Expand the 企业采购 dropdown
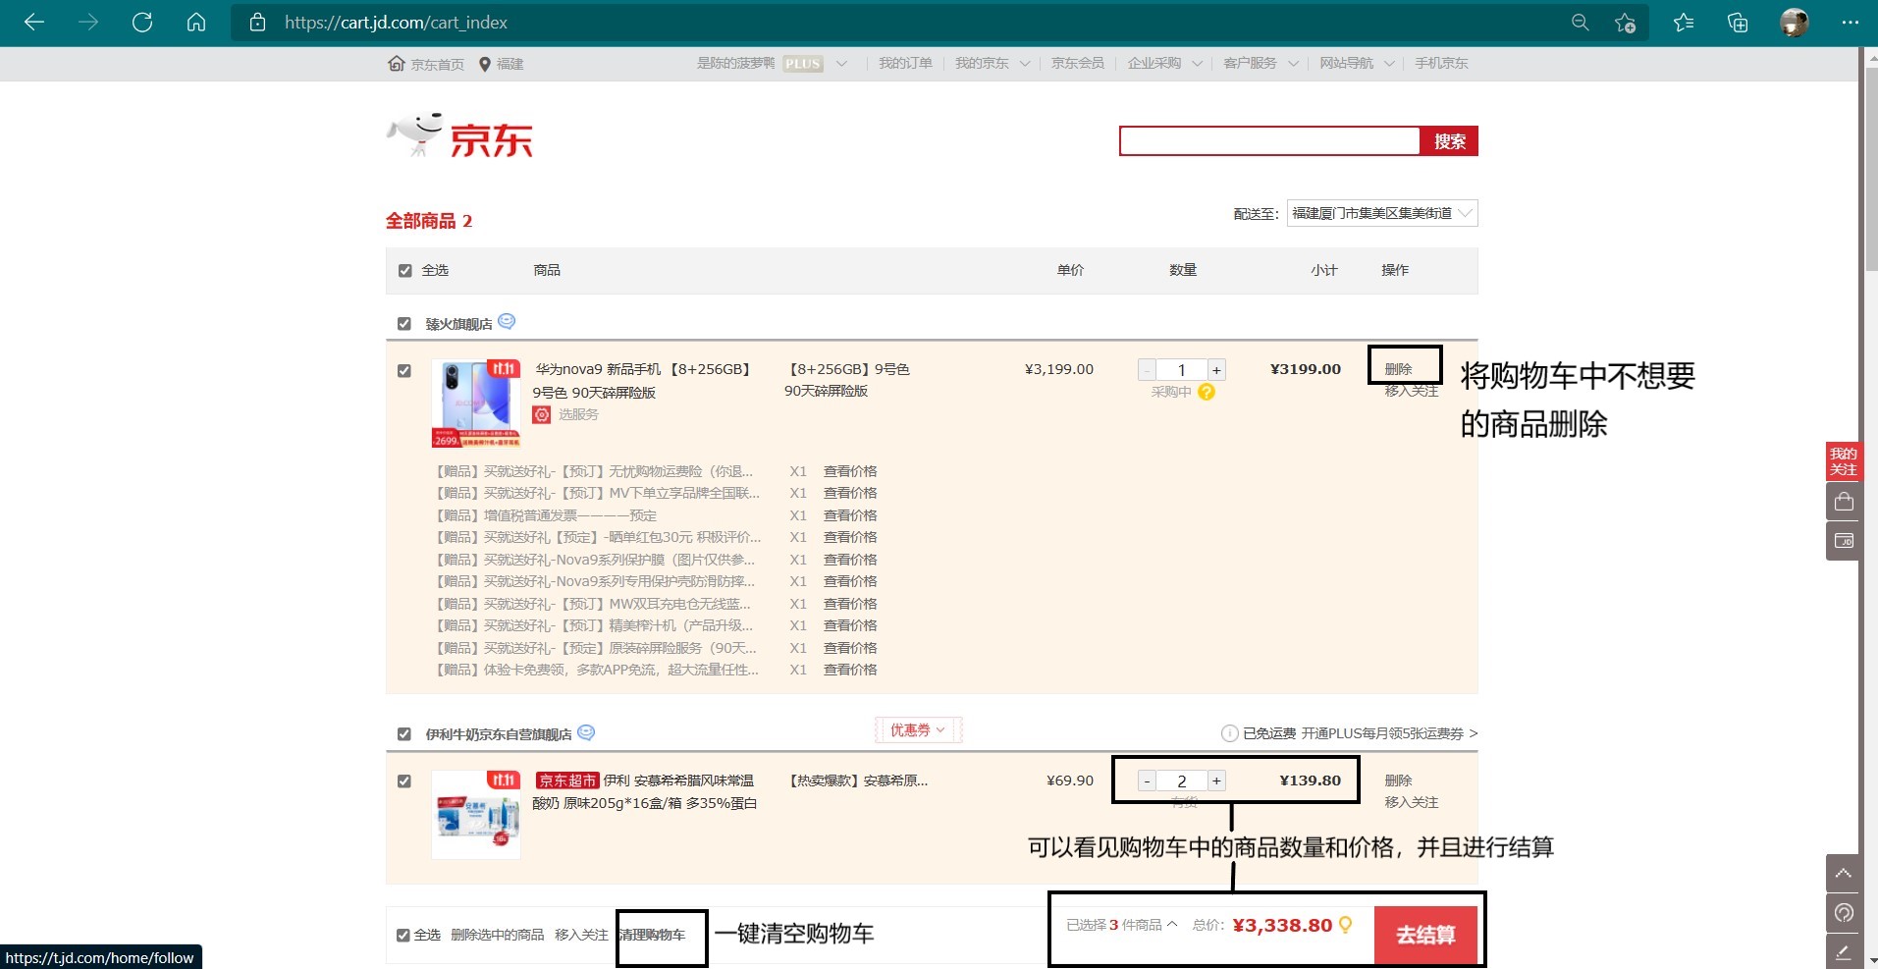 coord(1197,64)
